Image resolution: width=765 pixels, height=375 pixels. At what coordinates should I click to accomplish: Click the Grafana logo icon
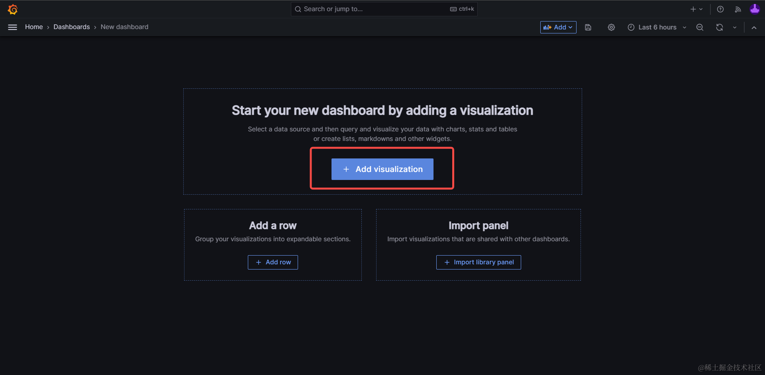[x=13, y=9]
